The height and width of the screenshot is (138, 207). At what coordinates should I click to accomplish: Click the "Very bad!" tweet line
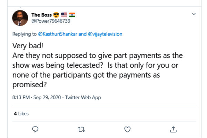coord(27,47)
